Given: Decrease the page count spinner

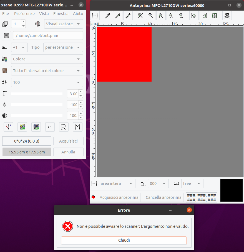Looking at the screenshot, I should [x=23, y=26].
